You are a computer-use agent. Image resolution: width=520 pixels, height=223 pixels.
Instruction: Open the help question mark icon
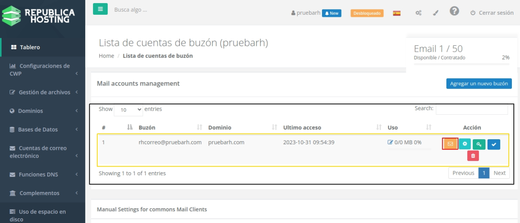point(454,11)
